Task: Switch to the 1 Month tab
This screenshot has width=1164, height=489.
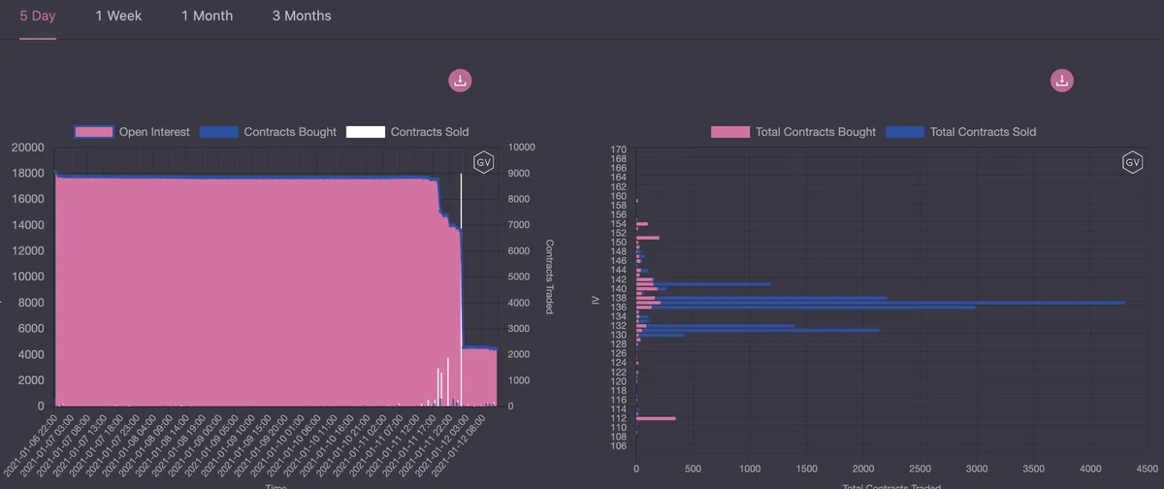Action: (x=207, y=16)
